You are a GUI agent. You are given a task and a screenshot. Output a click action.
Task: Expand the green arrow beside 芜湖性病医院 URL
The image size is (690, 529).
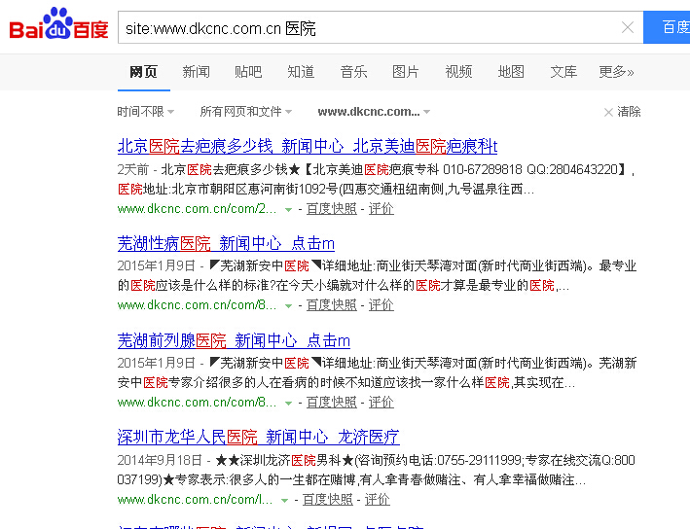[x=288, y=306]
